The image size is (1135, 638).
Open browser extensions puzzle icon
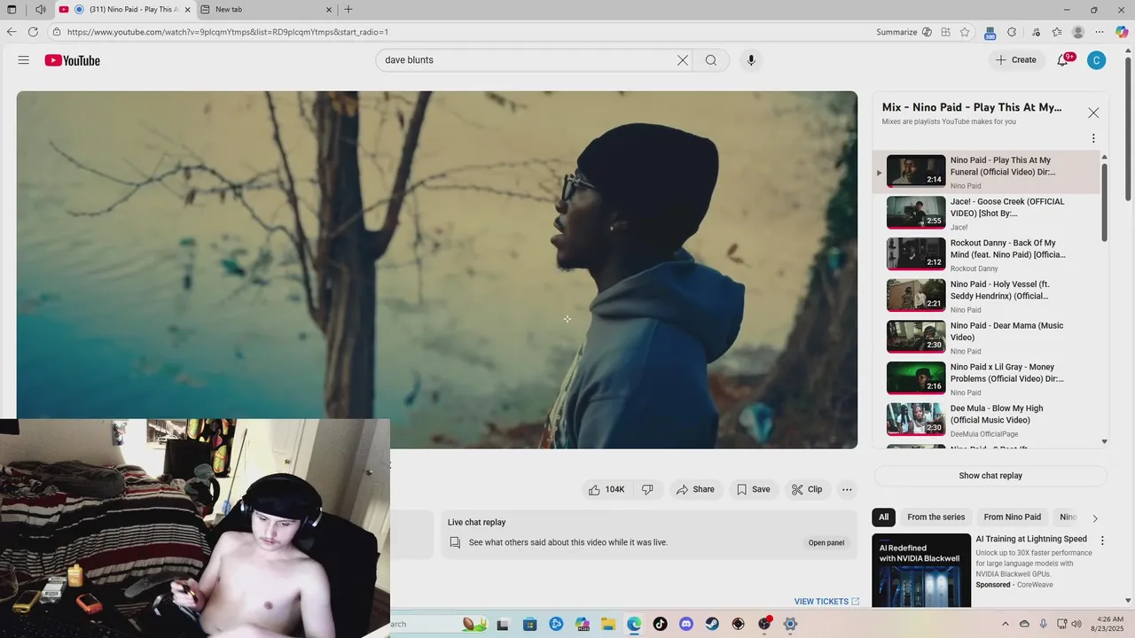coord(1012,32)
